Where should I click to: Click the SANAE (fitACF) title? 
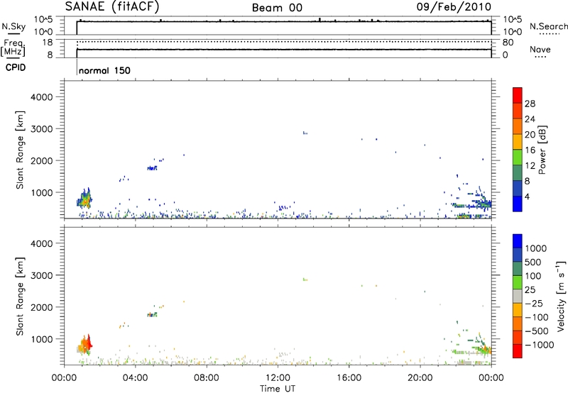112,7
